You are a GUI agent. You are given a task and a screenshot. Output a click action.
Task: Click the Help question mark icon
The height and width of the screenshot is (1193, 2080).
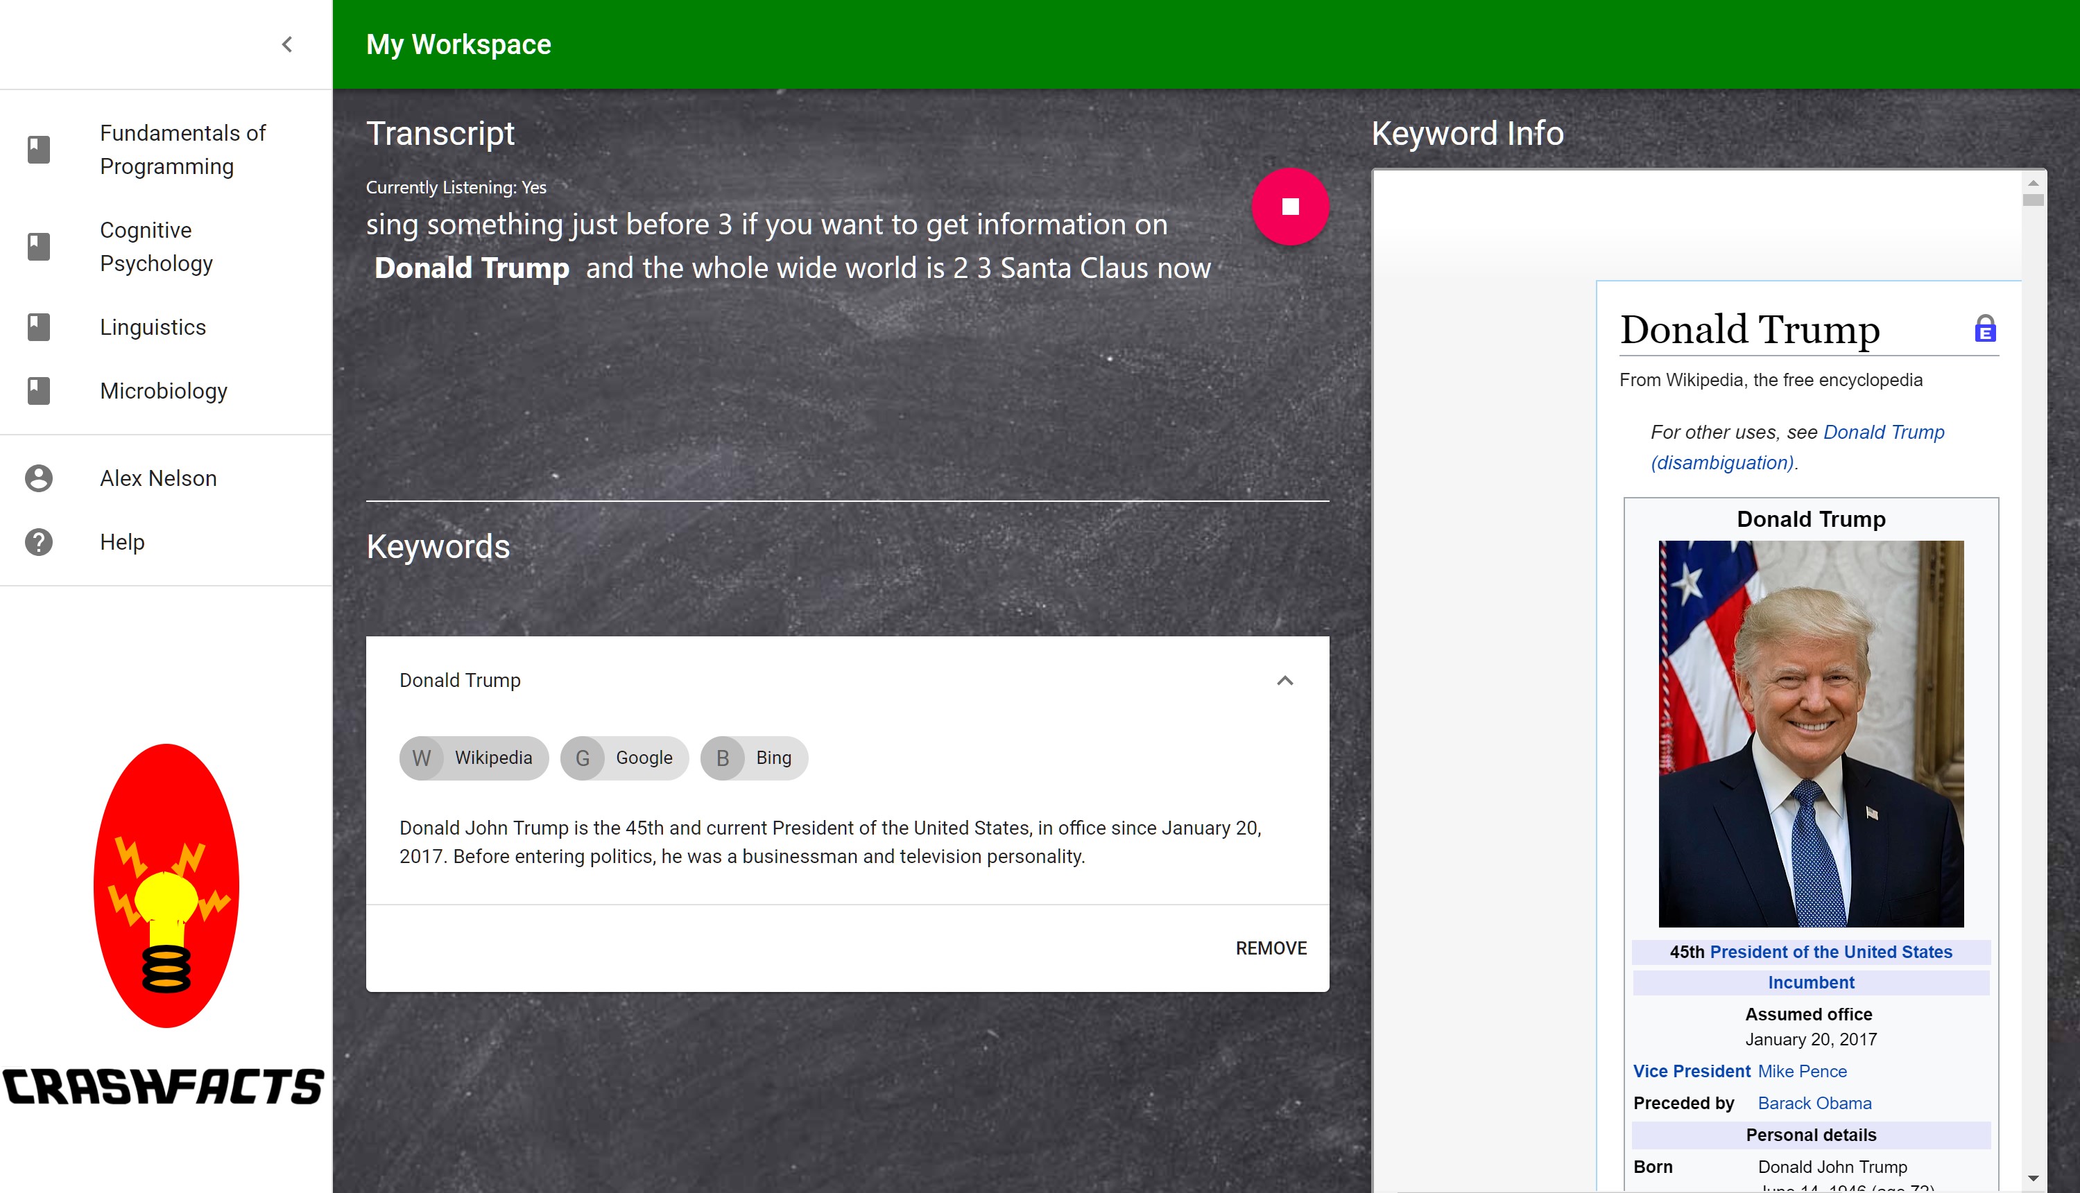39,541
